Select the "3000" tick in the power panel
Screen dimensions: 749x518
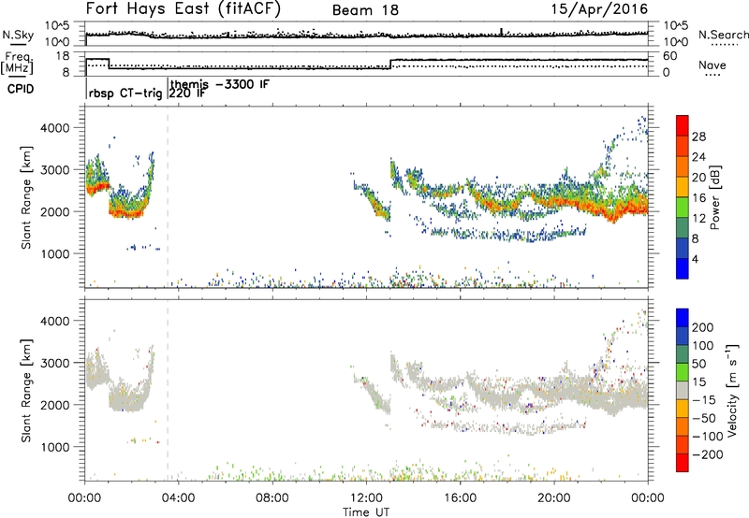tap(55, 170)
